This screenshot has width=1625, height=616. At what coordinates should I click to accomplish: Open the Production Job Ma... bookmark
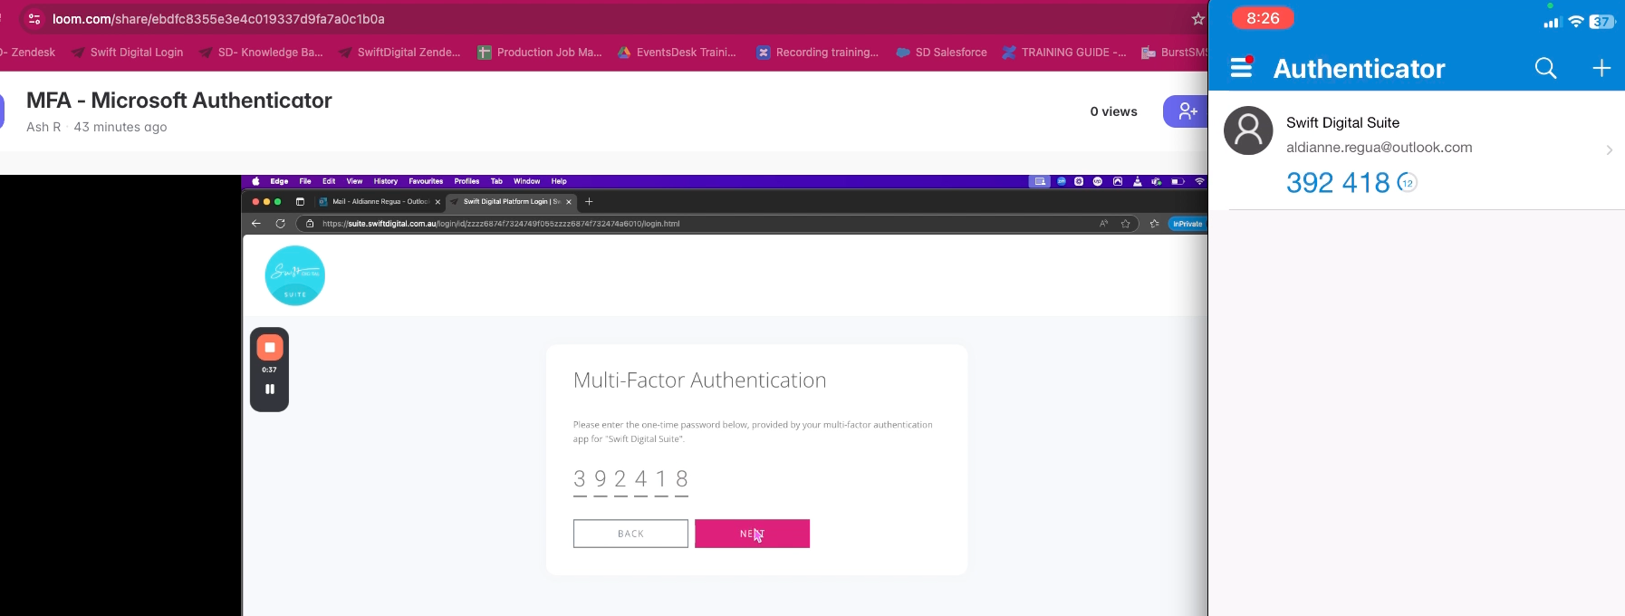click(x=540, y=53)
